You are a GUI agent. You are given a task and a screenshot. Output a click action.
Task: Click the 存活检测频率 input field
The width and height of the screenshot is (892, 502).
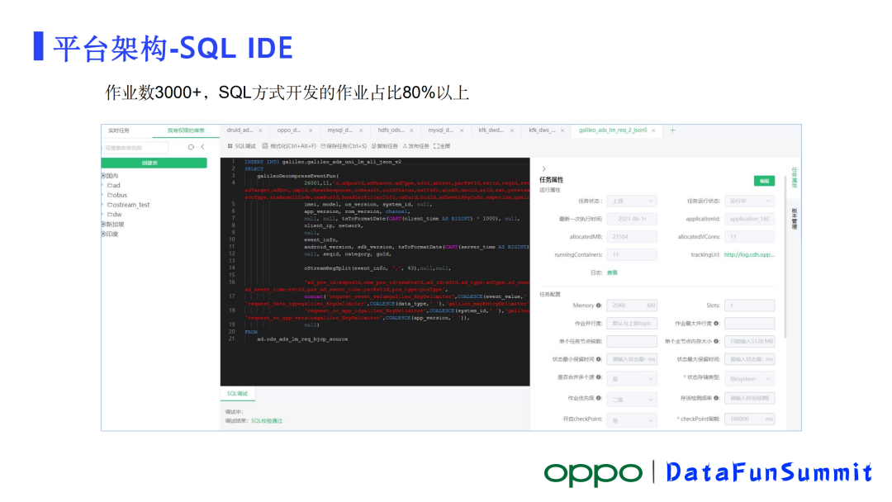pyautogui.click(x=749, y=399)
